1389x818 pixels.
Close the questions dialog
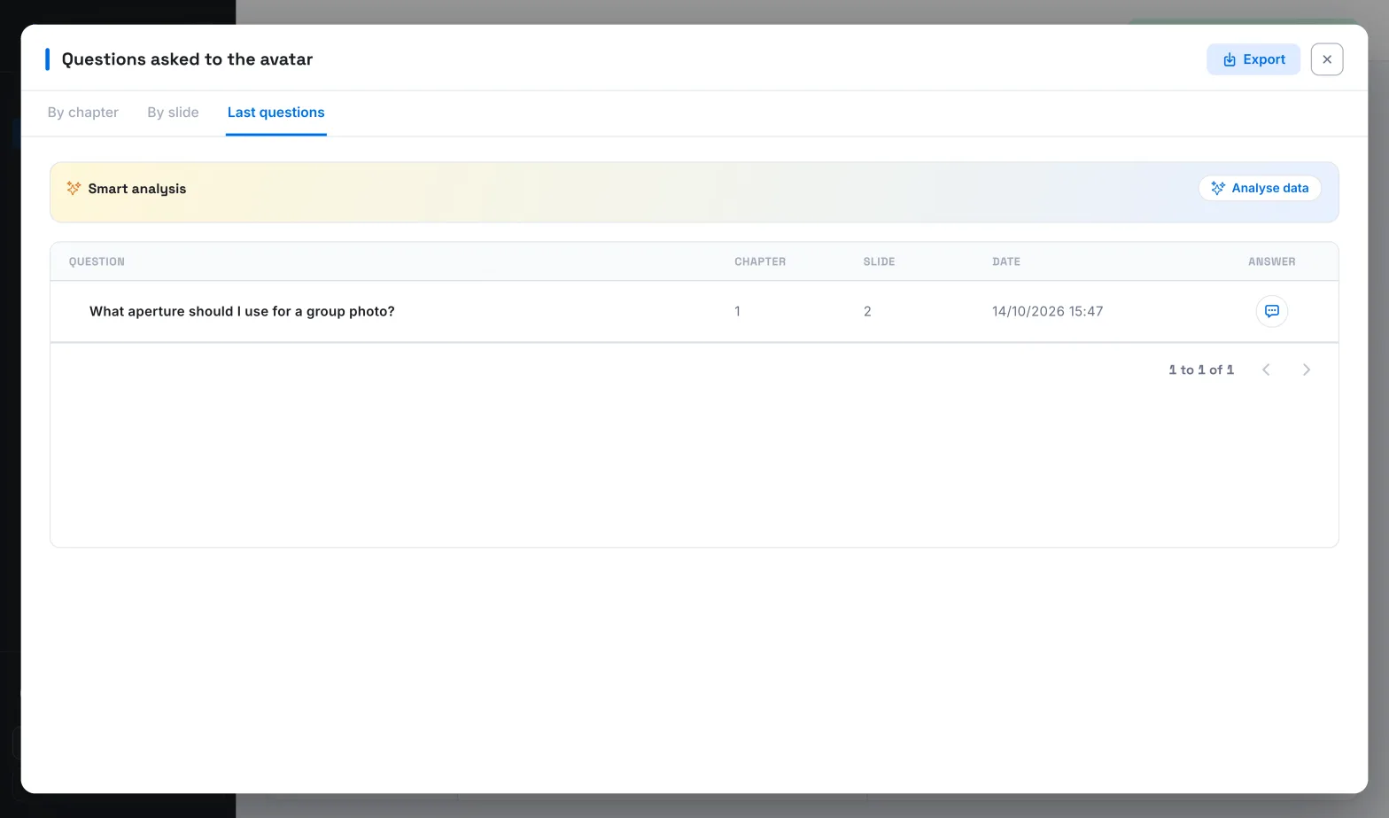tap(1326, 59)
